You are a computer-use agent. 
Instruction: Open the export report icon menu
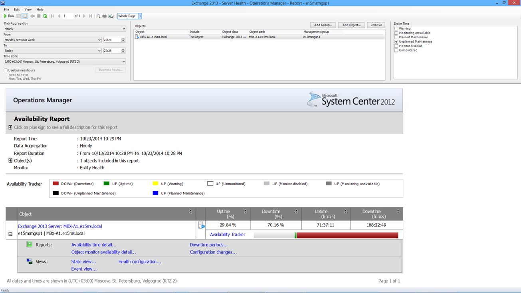click(x=111, y=16)
